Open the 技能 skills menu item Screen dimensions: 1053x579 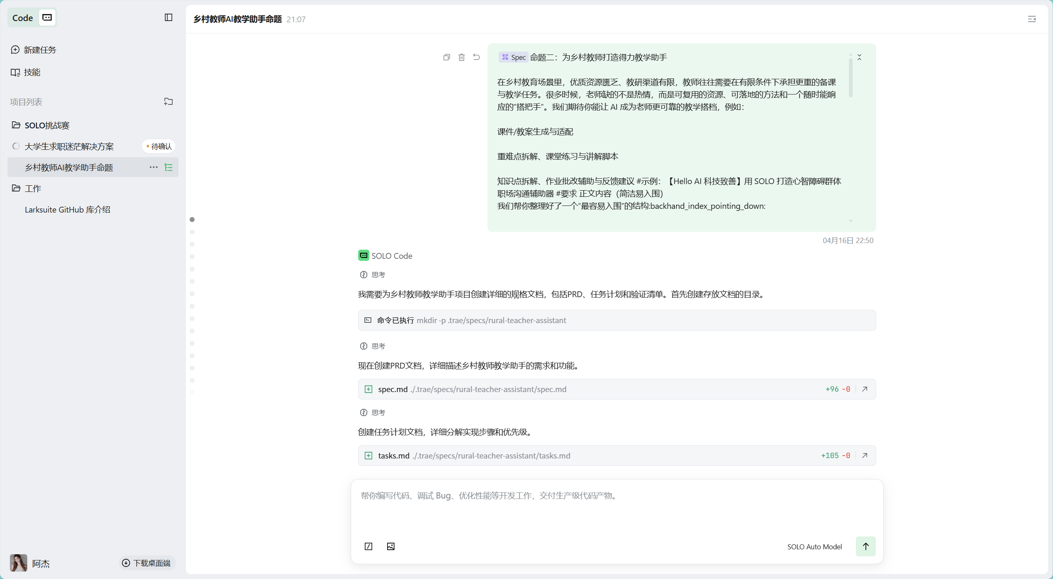click(x=32, y=73)
